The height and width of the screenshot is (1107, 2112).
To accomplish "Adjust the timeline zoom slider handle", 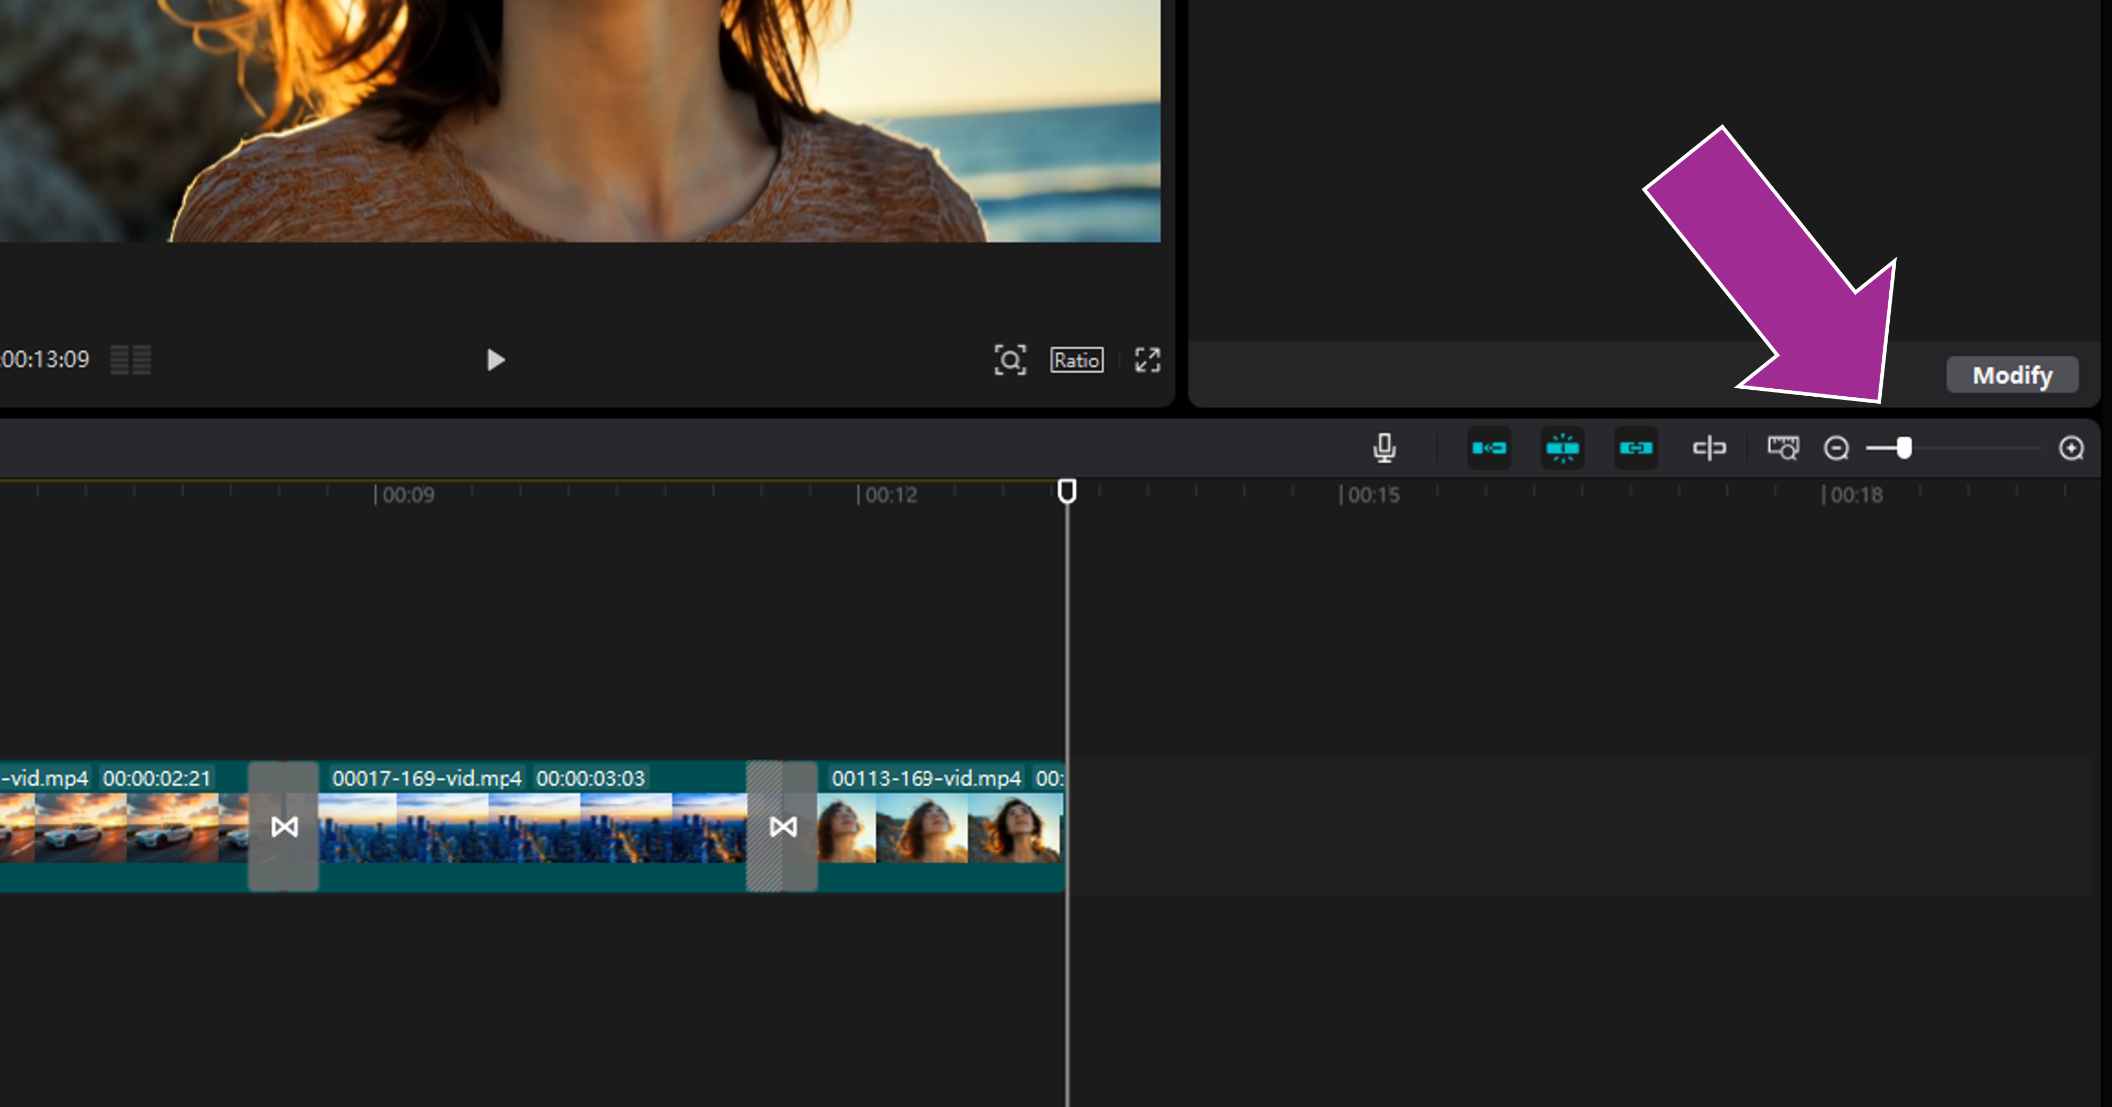I will tap(1904, 448).
